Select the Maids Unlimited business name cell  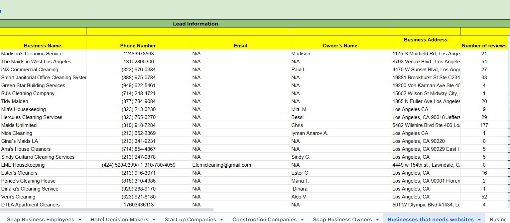coord(19,125)
